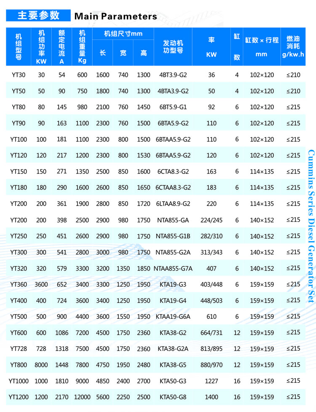Click engine model NTA855-G2A
Viewport: 316px width, 412px height.
pos(173,252)
